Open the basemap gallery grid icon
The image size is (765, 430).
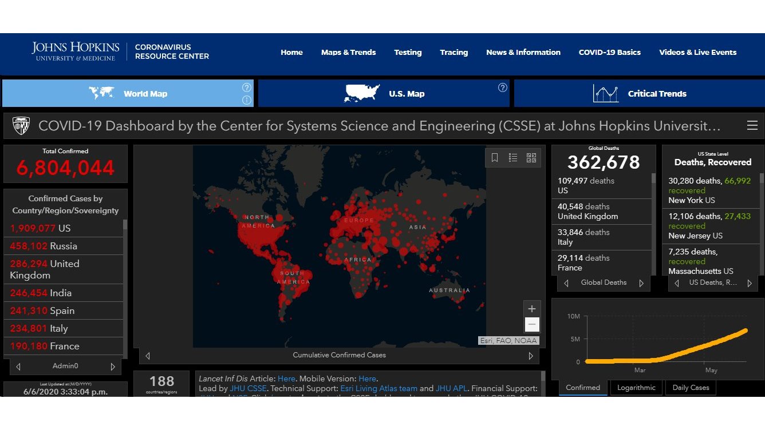531,158
